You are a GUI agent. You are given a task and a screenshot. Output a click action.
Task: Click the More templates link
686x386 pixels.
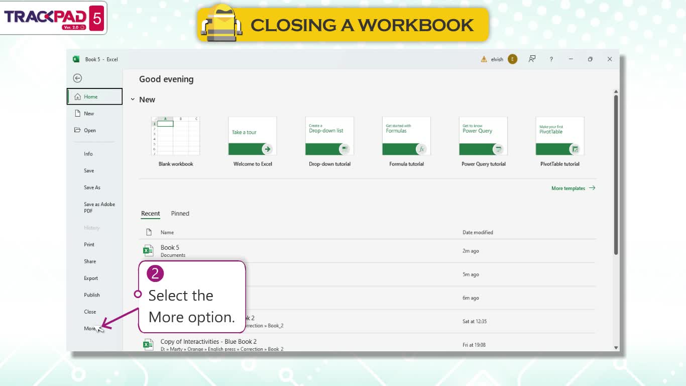tap(573, 188)
